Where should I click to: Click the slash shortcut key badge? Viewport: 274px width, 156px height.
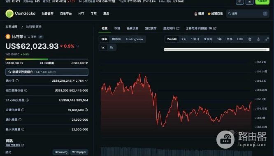click(265, 14)
